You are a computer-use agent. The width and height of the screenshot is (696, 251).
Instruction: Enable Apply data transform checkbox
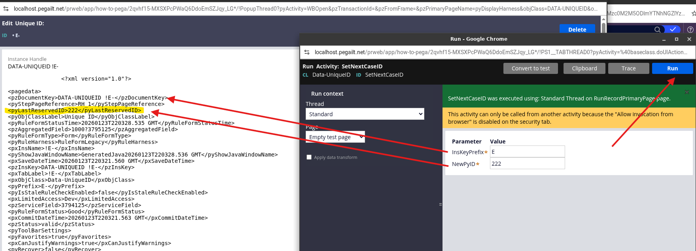point(309,157)
